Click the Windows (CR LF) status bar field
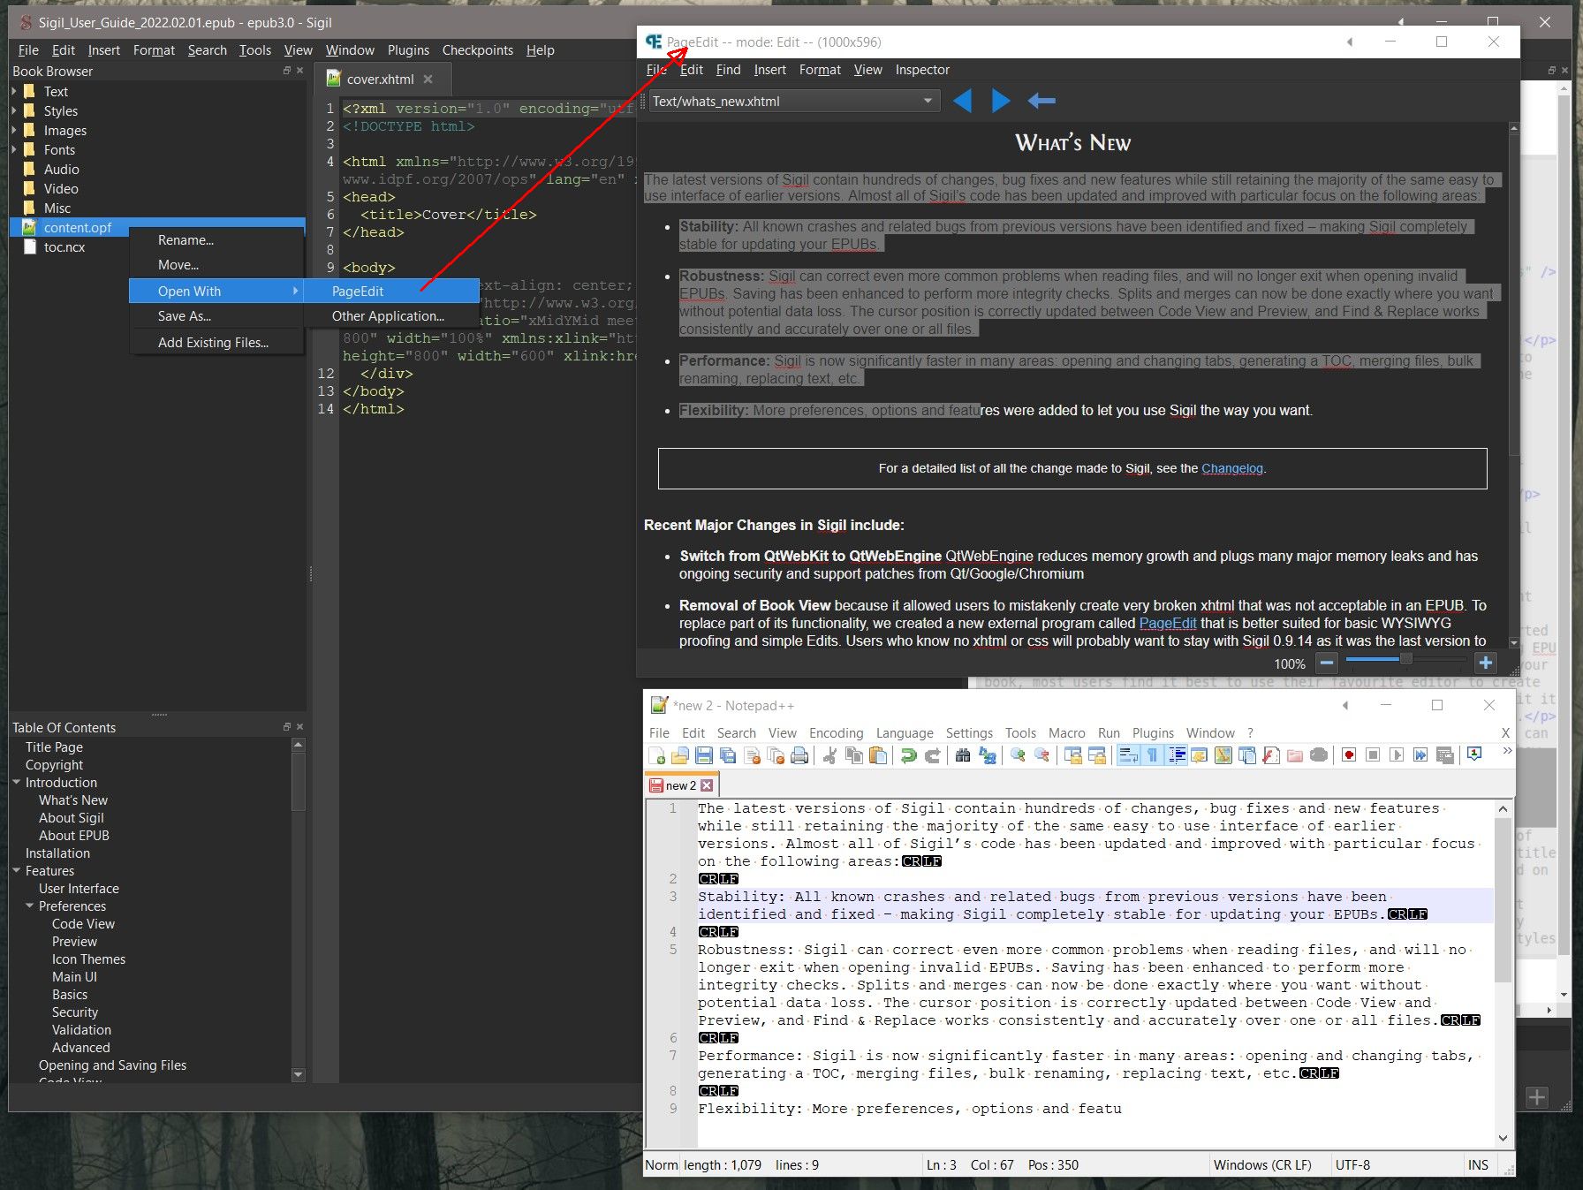 1262,1165
